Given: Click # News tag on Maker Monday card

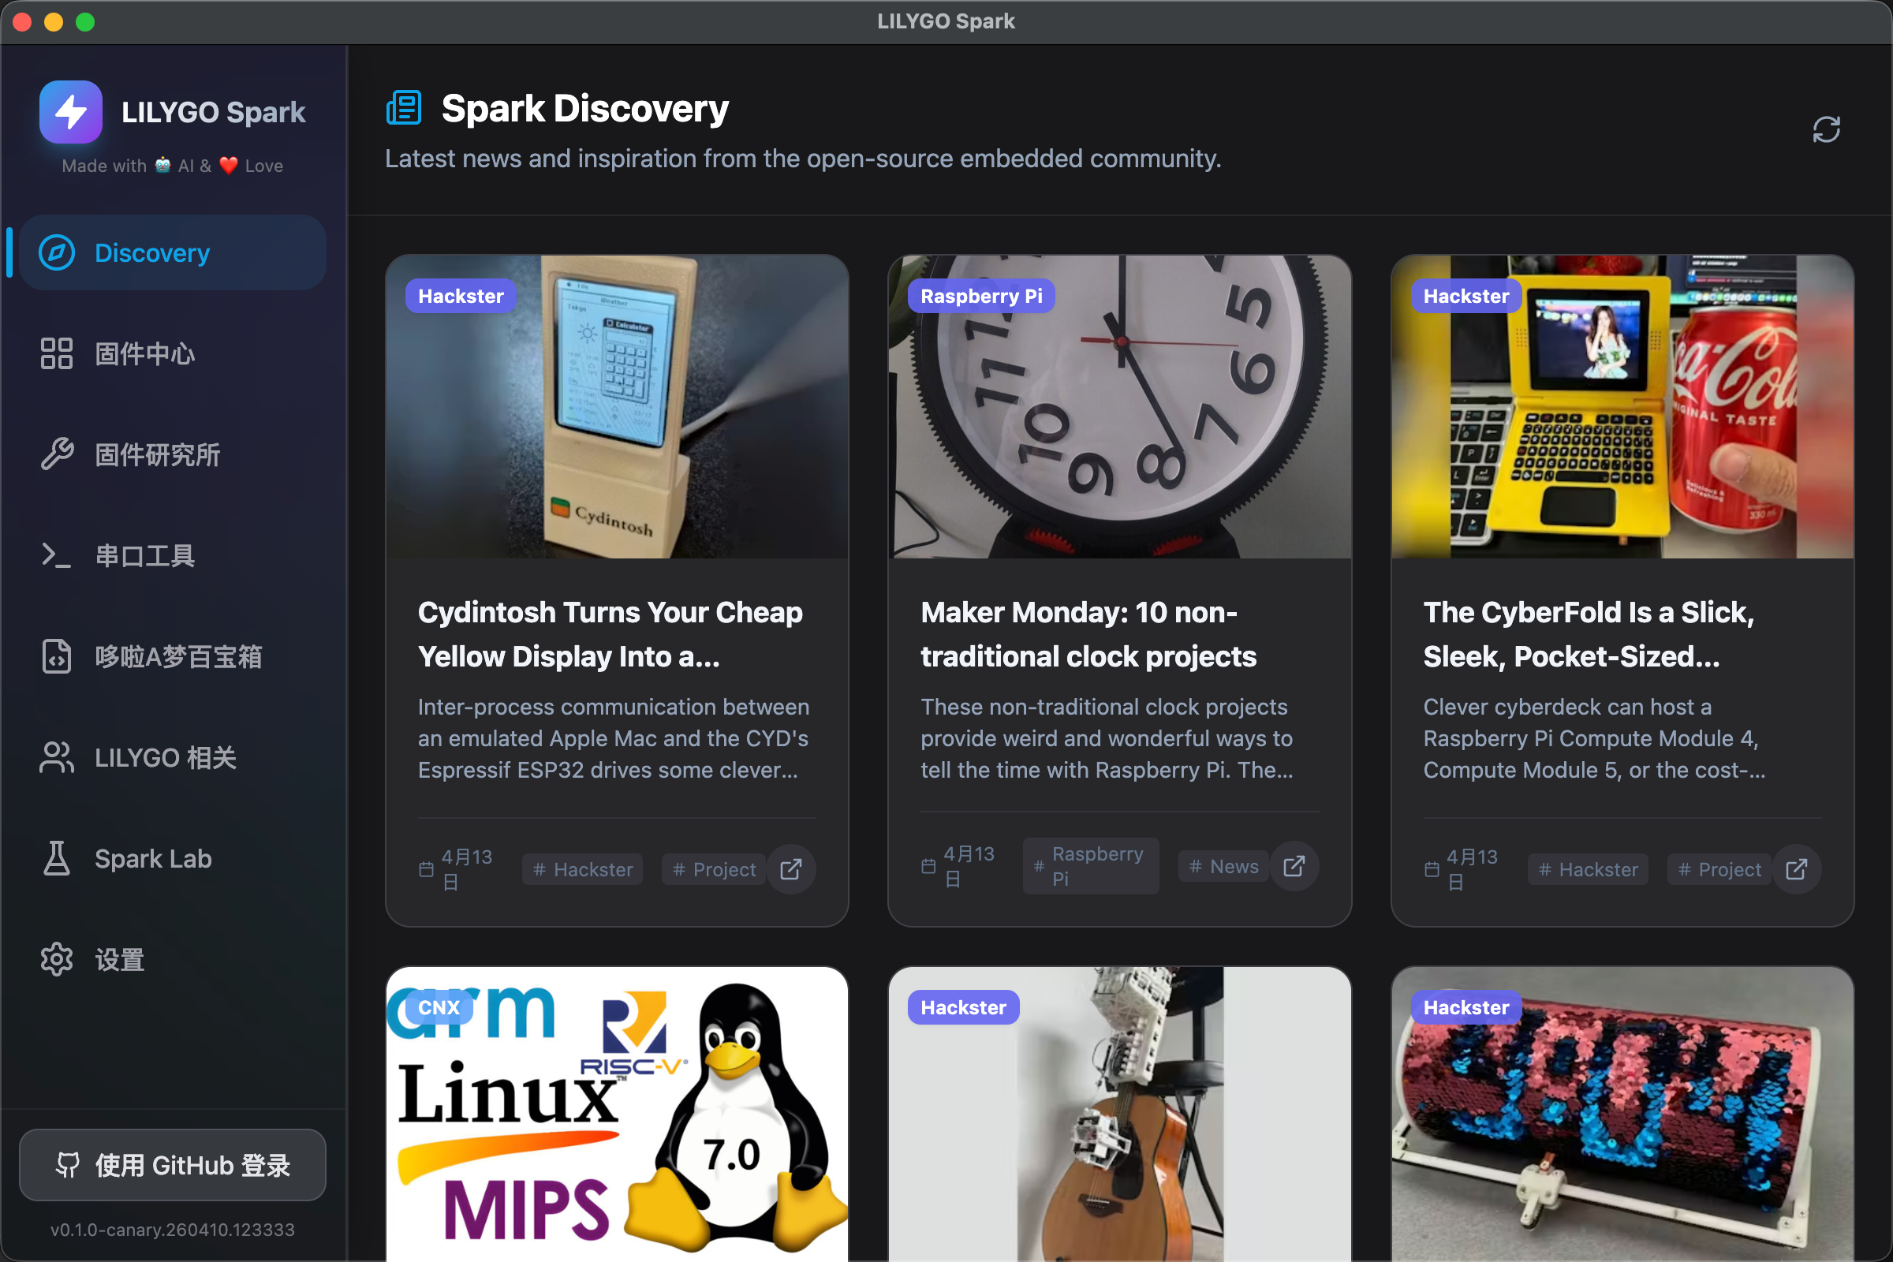Looking at the screenshot, I should click(x=1224, y=866).
